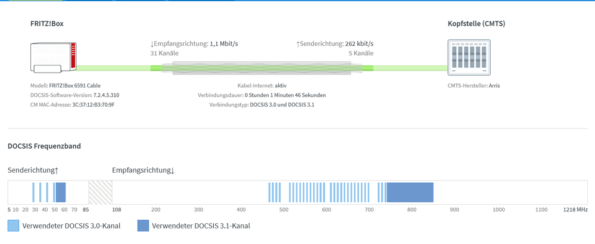
Task: Click the 'CMTS-Hersteller: Arris' line
Action: tap(474, 86)
